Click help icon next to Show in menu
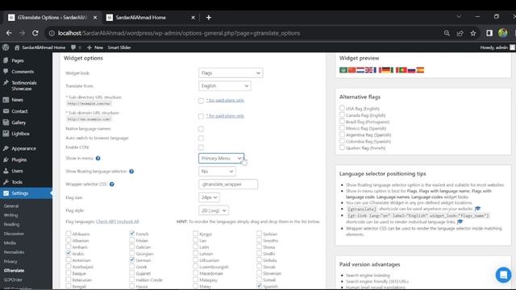Image resolution: width=516 pixels, height=290 pixels. (x=98, y=158)
